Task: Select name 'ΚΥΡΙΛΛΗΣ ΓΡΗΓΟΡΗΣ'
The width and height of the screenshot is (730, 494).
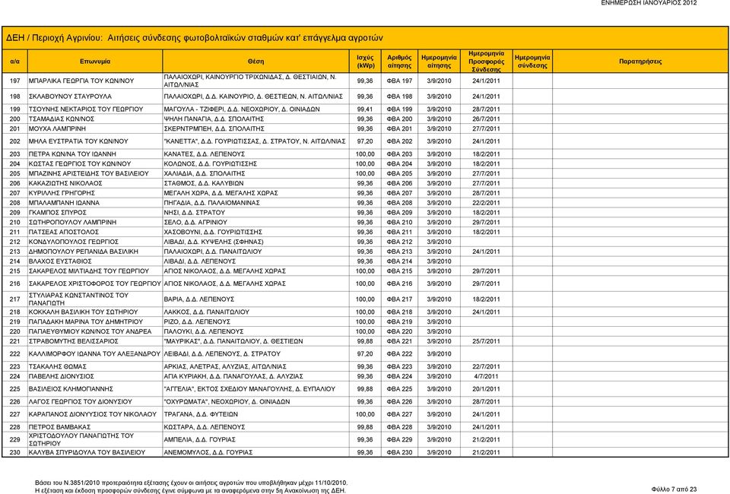Action: 62,193
